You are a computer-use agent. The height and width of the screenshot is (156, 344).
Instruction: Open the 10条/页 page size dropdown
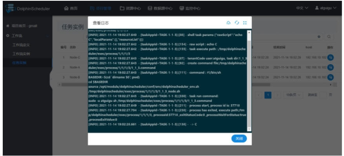point(293,95)
